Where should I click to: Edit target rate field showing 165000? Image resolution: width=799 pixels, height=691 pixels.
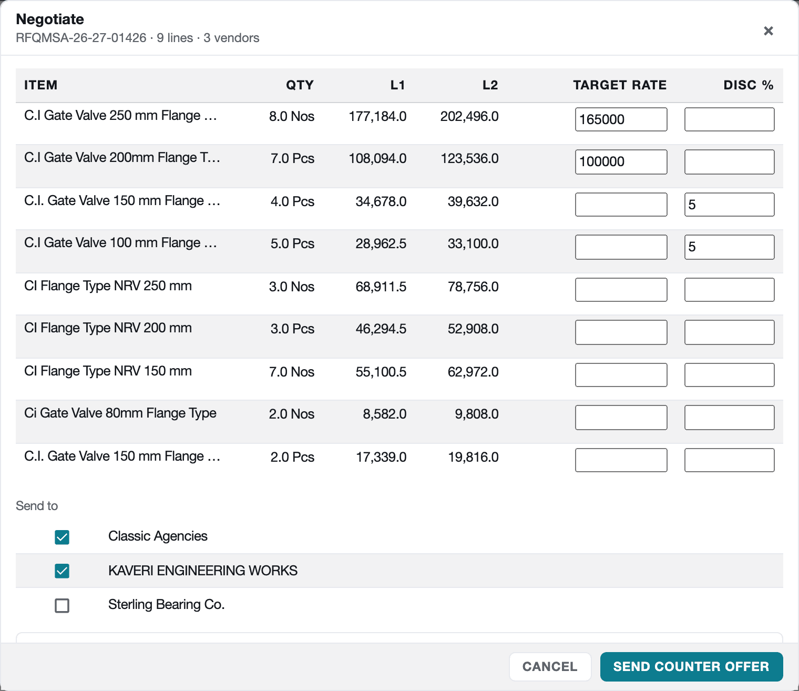621,119
